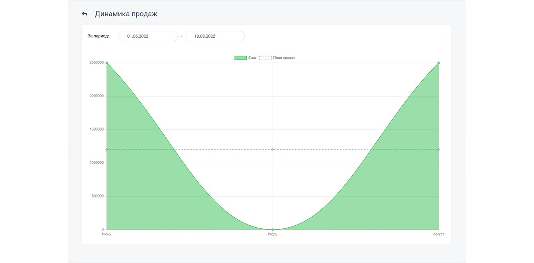The height and width of the screenshot is (263, 534).
Task: Click the Факт legend label
Action: coord(252,58)
